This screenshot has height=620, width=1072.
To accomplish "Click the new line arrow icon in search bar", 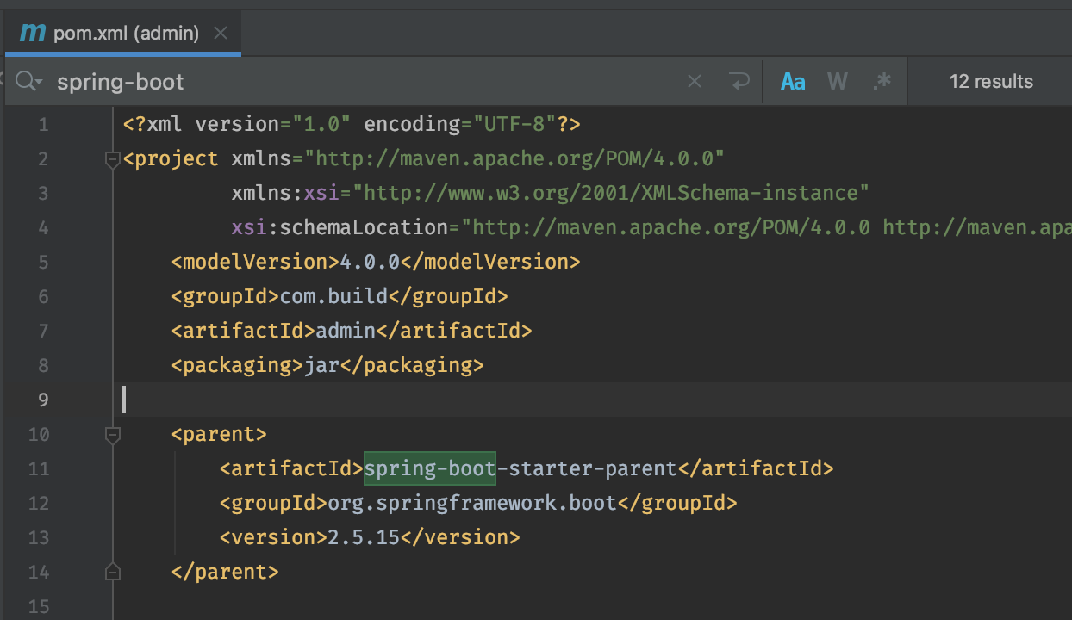I will (x=739, y=81).
